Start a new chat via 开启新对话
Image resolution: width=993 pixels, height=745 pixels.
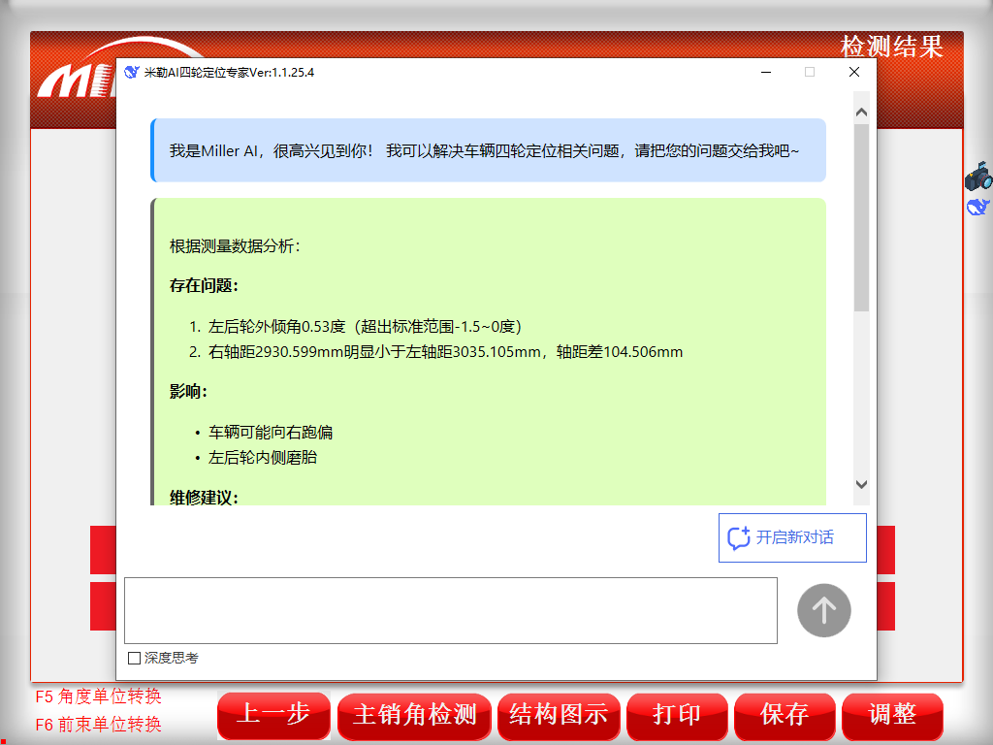click(792, 537)
